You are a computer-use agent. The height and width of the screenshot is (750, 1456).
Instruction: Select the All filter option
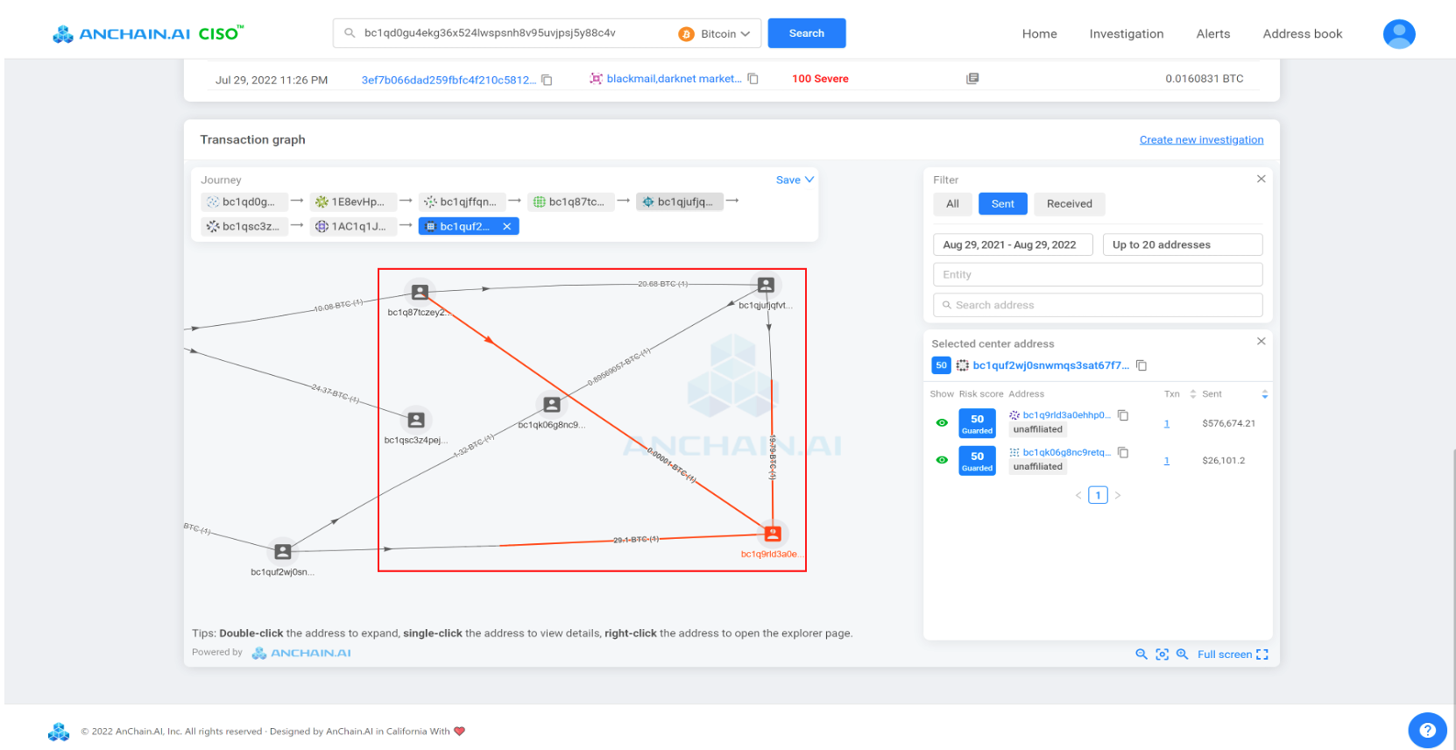point(952,204)
